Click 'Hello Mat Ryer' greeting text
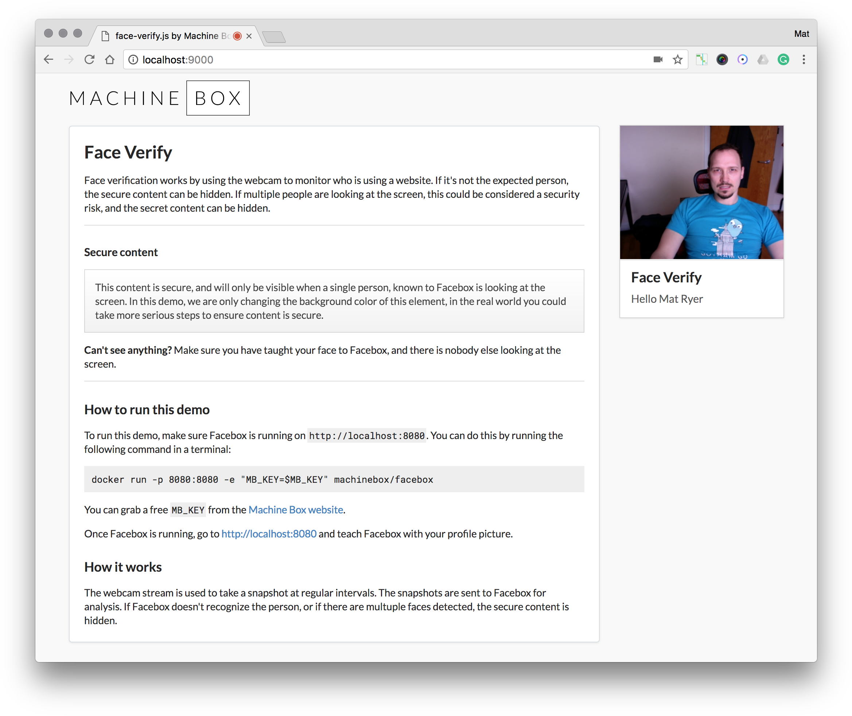 pyautogui.click(x=667, y=299)
